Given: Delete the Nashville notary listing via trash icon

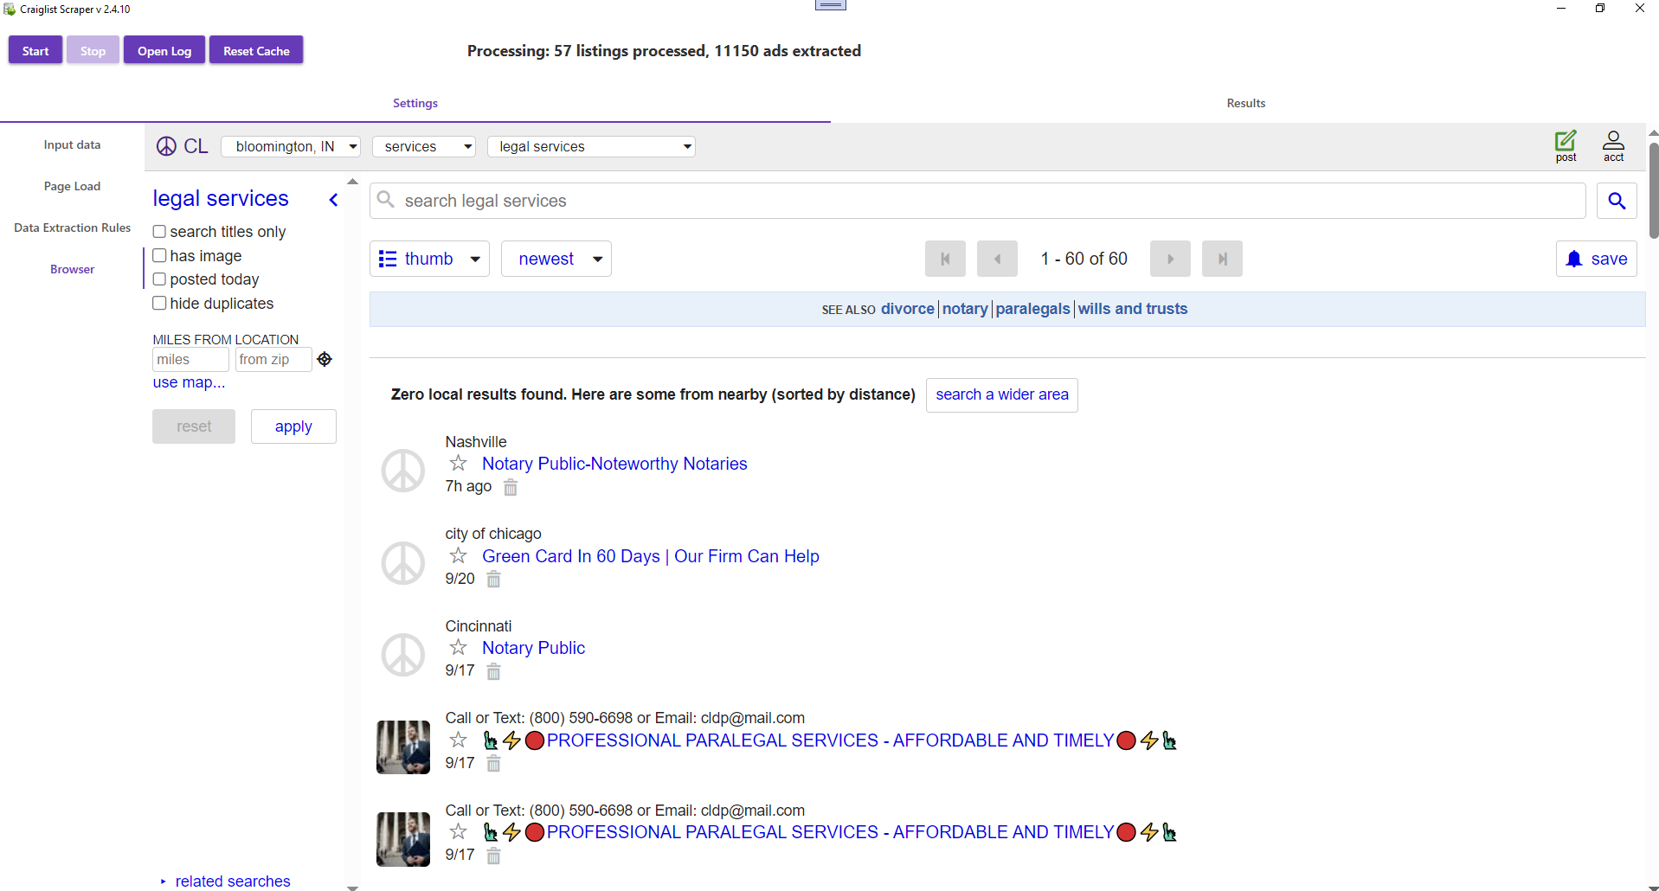Looking at the screenshot, I should click(x=510, y=487).
